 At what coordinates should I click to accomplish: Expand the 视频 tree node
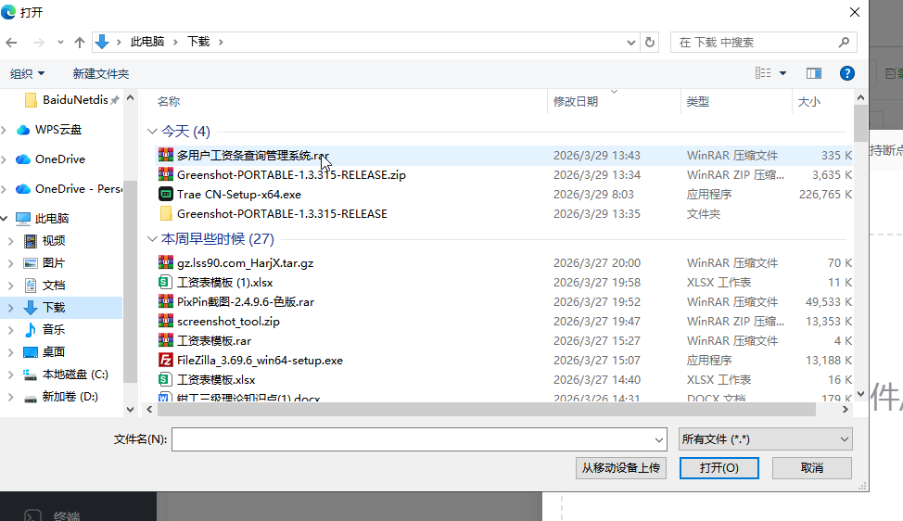click(10, 241)
